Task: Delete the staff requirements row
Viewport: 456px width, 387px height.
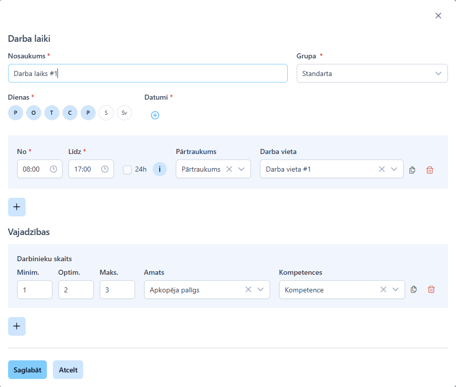Action: (x=431, y=289)
